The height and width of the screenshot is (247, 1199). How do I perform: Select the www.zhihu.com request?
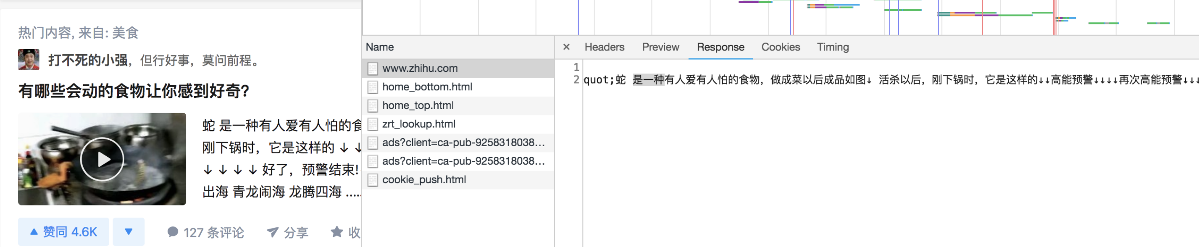[x=420, y=68]
